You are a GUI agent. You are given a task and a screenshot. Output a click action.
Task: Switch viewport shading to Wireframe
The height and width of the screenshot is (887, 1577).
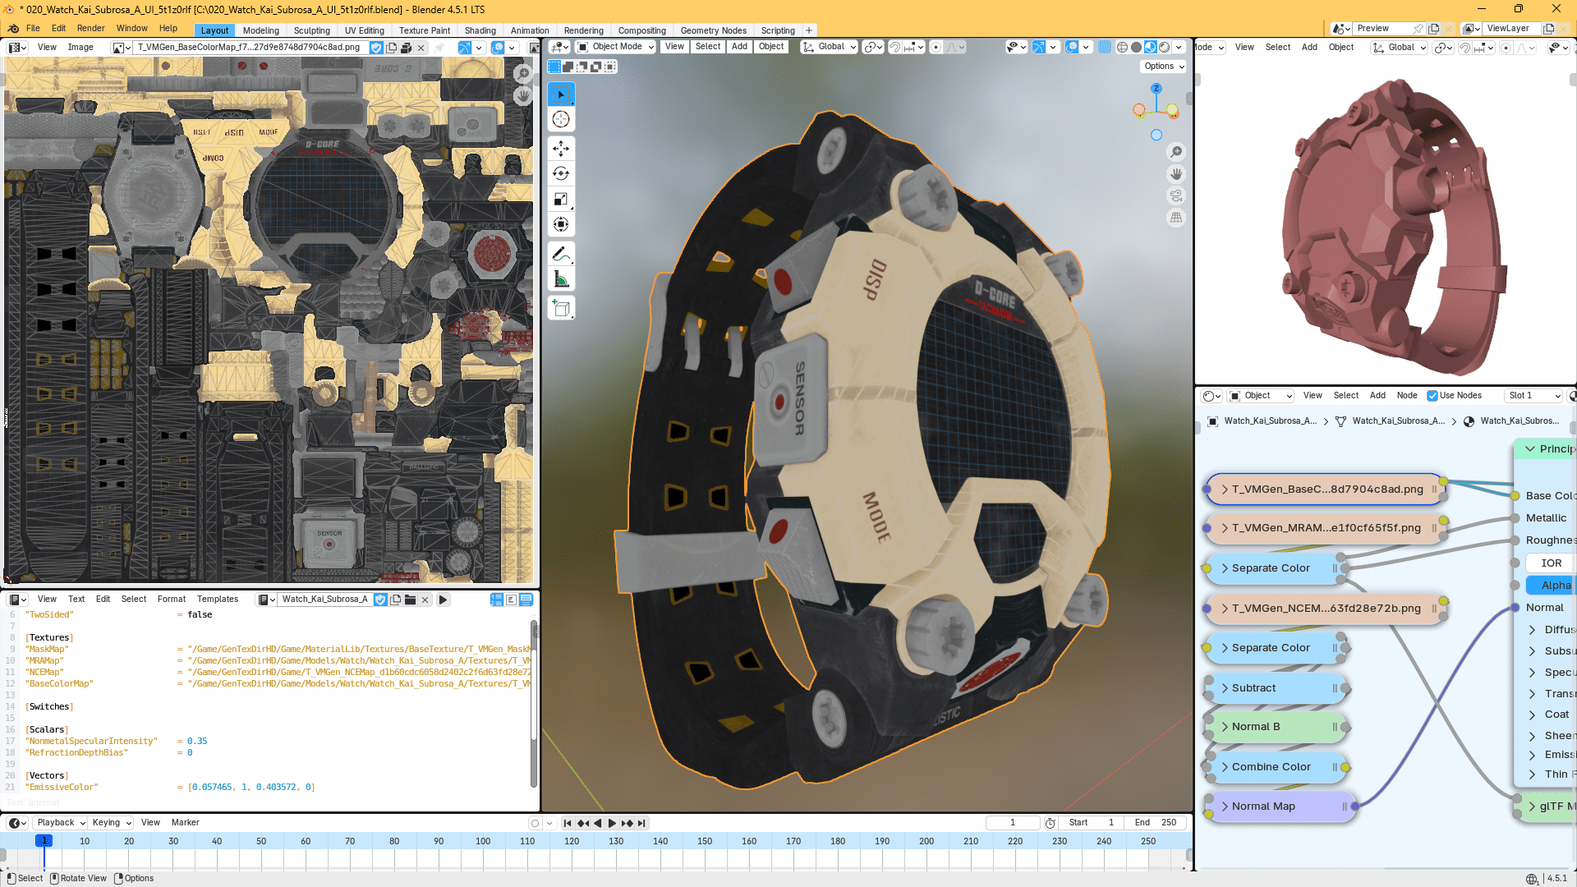click(1122, 48)
